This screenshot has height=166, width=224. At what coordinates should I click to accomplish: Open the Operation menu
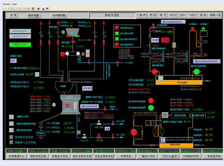6,3
